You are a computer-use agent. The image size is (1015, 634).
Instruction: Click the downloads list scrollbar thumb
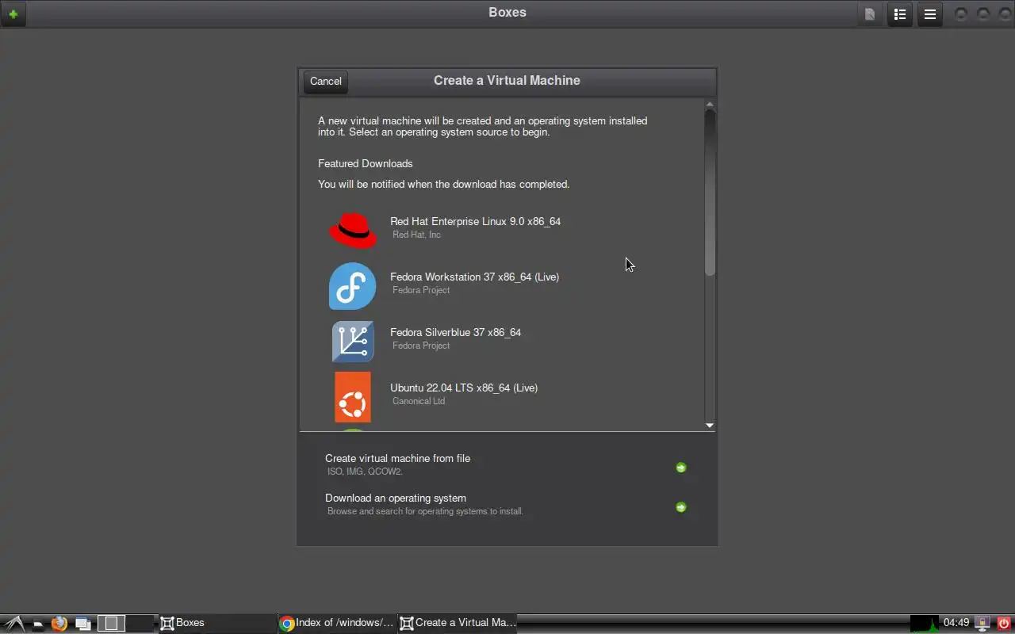click(x=710, y=193)
